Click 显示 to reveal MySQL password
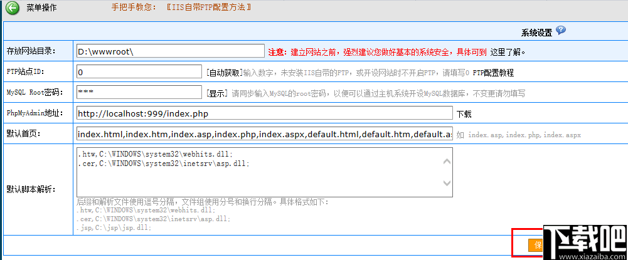 pyautogui.click(x=217, y=93)
